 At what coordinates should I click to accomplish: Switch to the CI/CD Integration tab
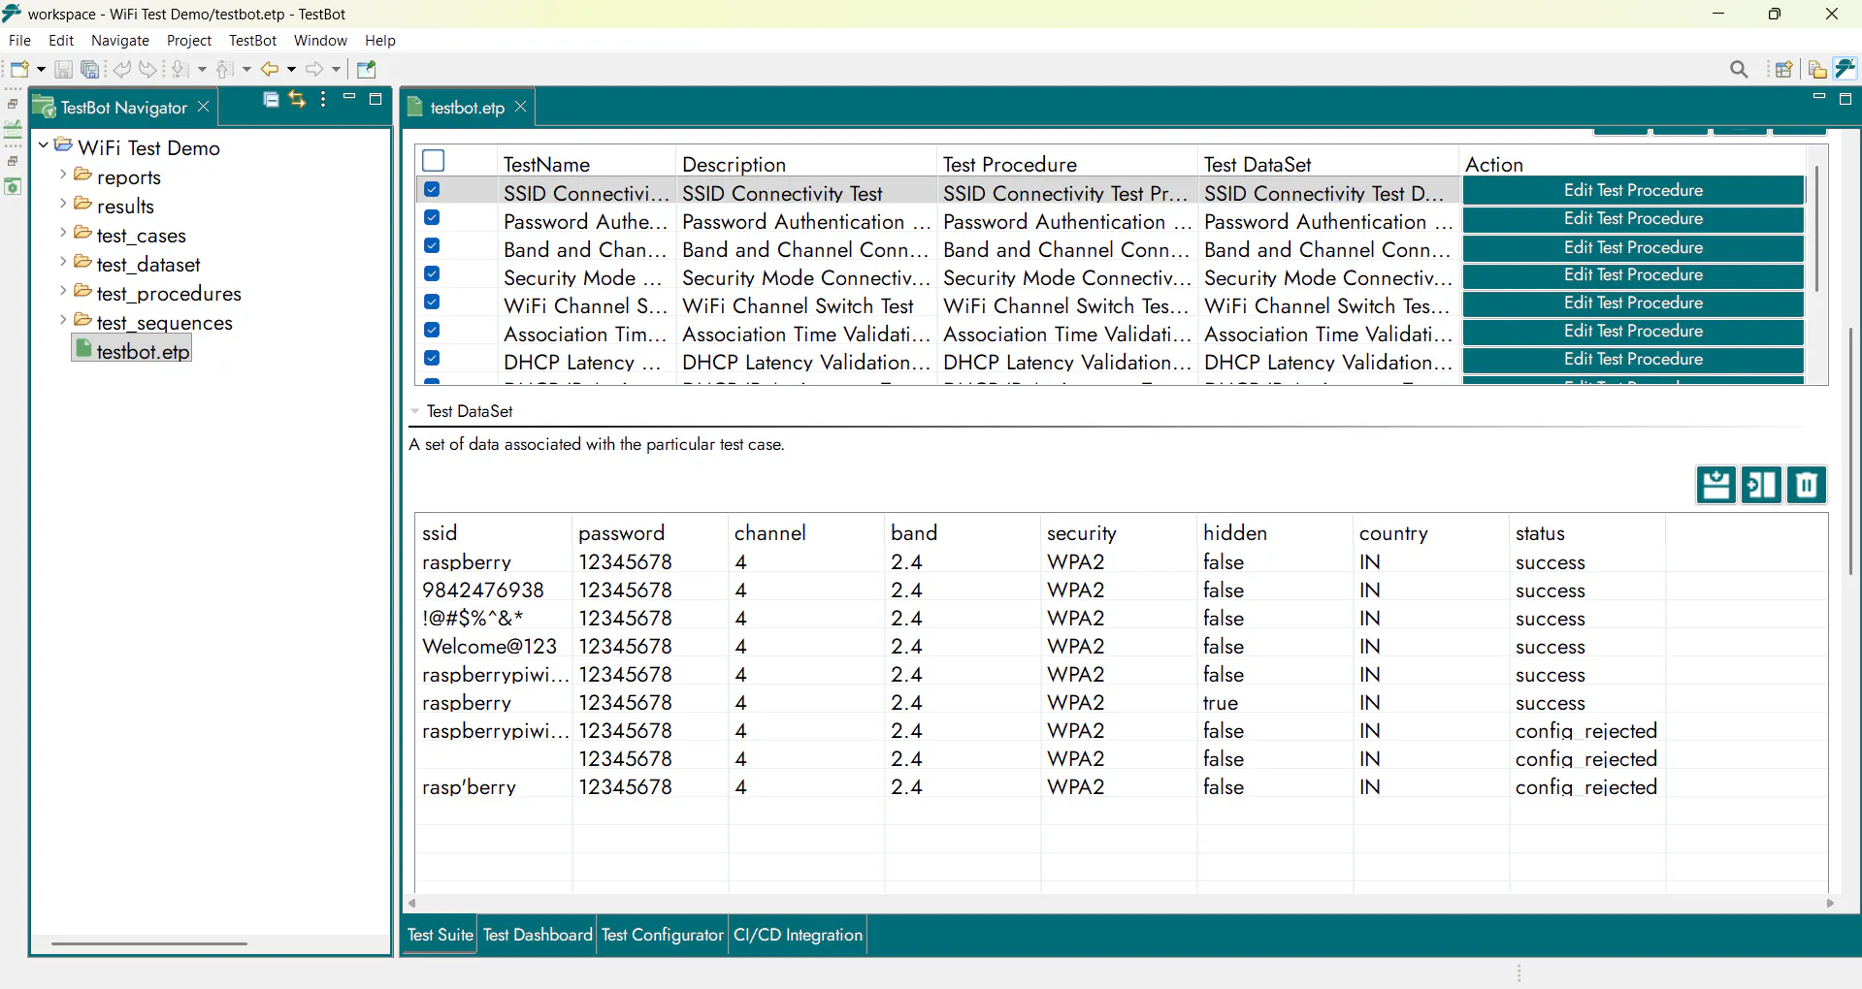click(x=798, y=935)
